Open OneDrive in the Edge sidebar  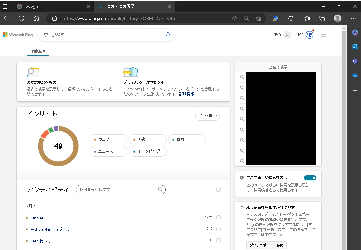click(x=355, y=75)
